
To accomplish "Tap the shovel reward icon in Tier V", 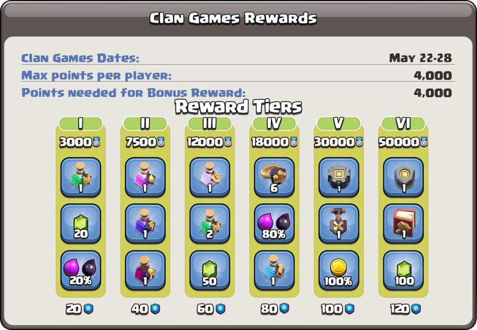I will (x=339, y=224).
